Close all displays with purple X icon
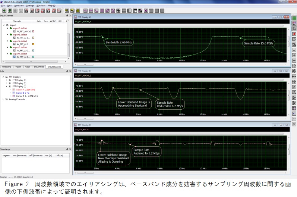297x197 pixels. click(x=146, y=10)
